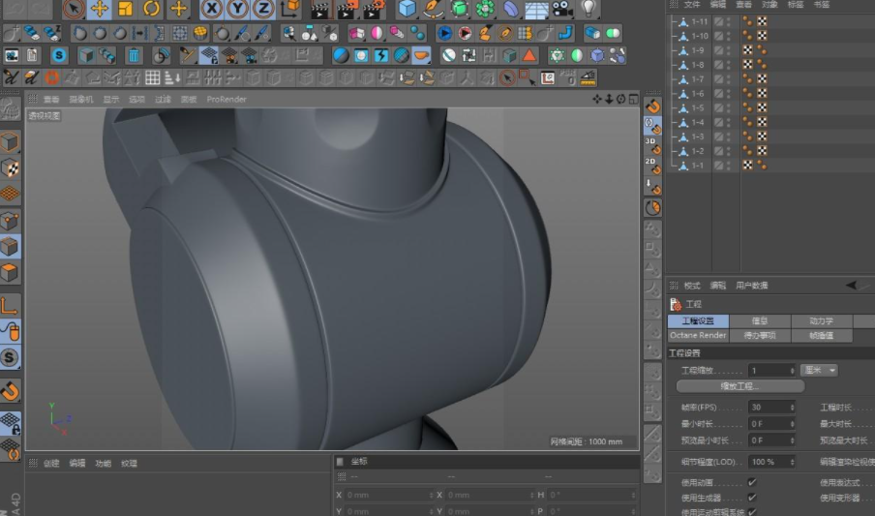Click the 缩放工程... button

click(740, 385)
